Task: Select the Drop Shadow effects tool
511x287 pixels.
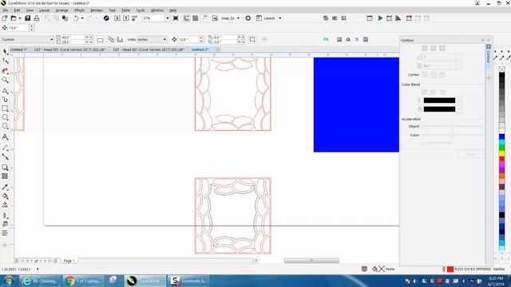Action: 5,167
